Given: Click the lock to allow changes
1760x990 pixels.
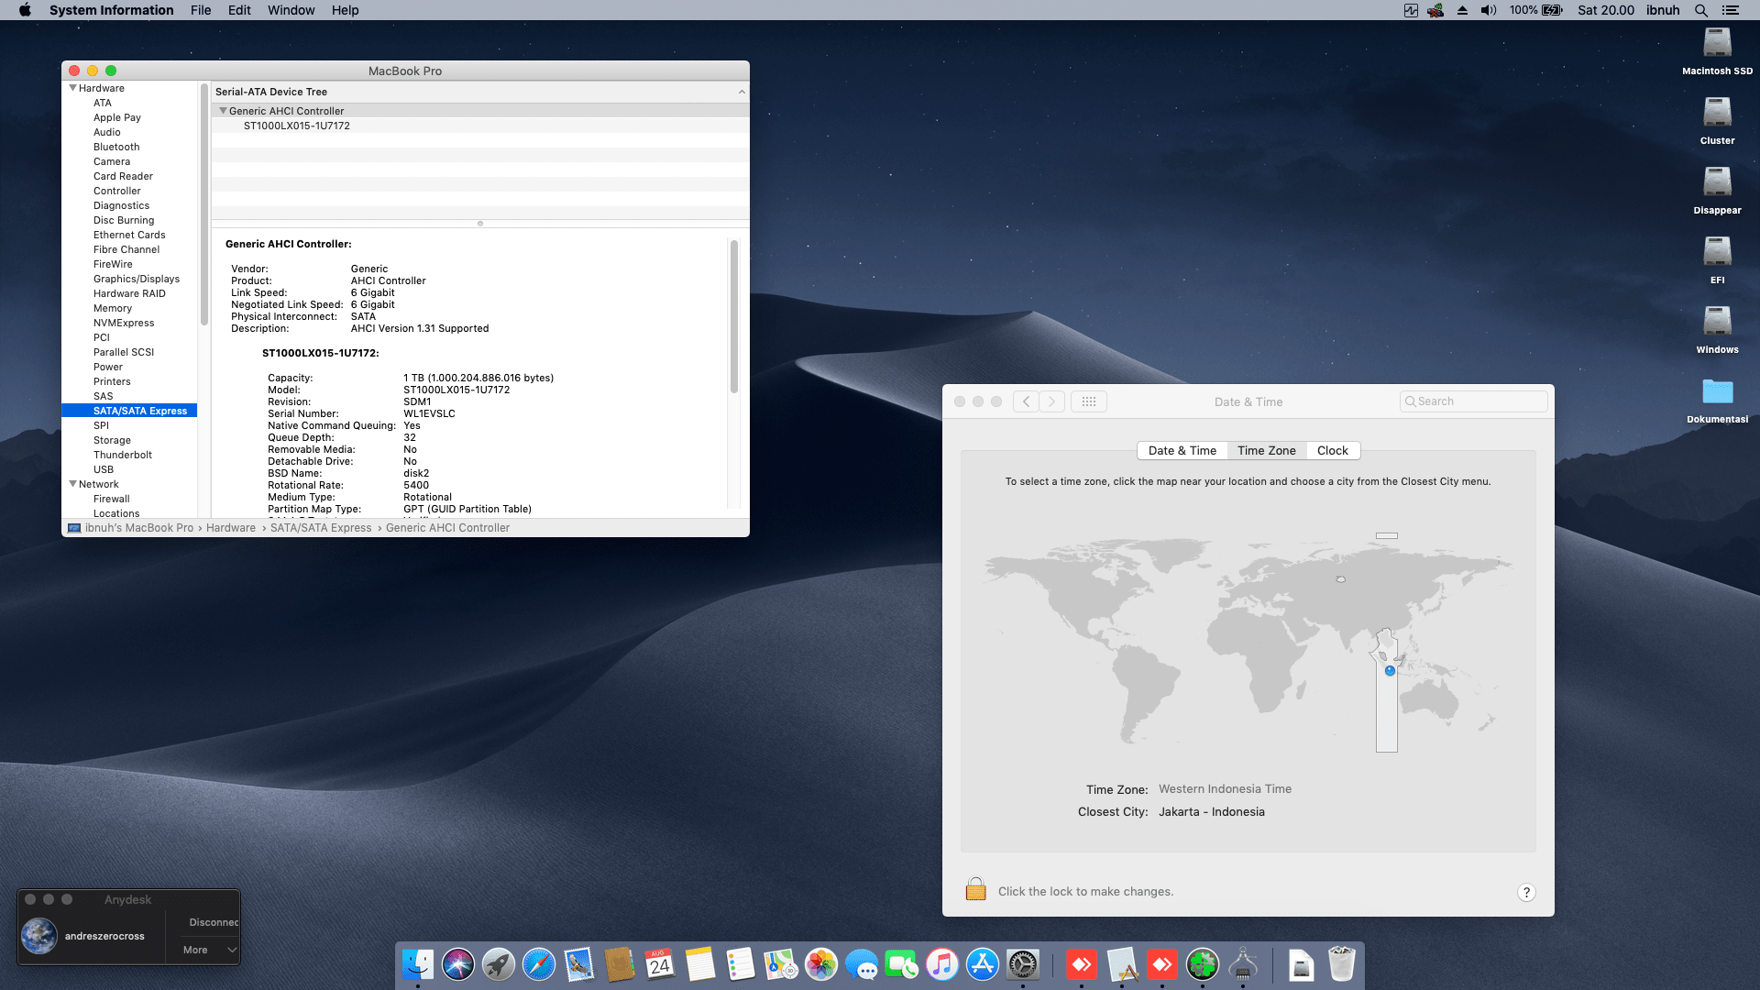Looking at the screenshot, I should (975, 890).
